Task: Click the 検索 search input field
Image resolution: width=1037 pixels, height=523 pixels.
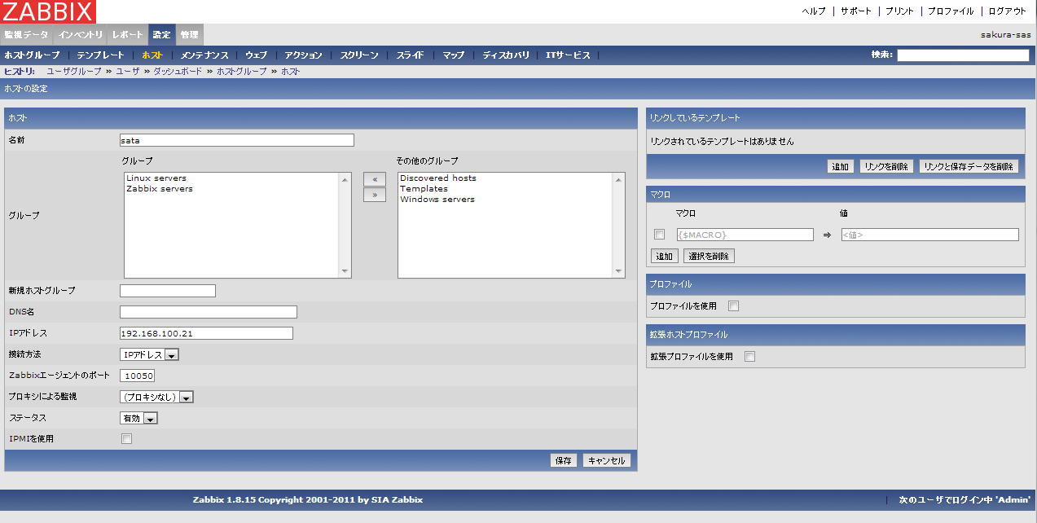Action: [x=963, y=55]
